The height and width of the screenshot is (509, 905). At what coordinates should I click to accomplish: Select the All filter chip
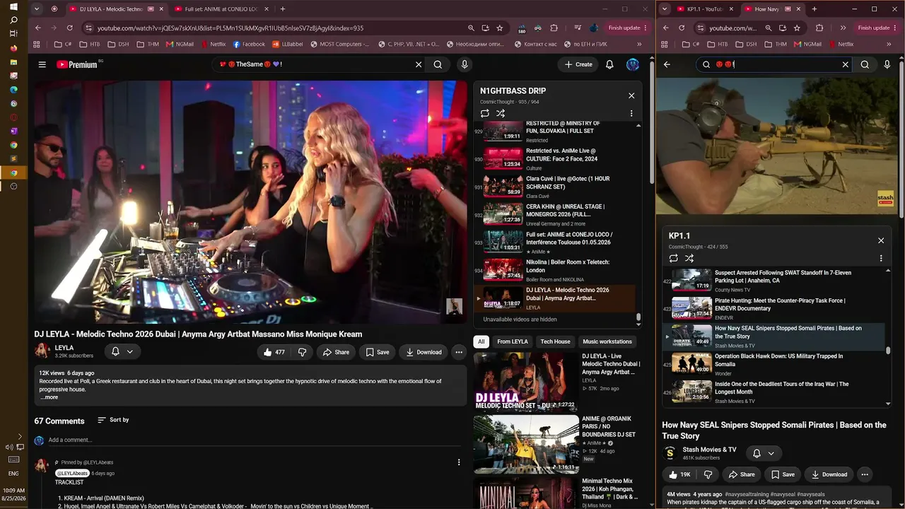click(x=481, y=341)
